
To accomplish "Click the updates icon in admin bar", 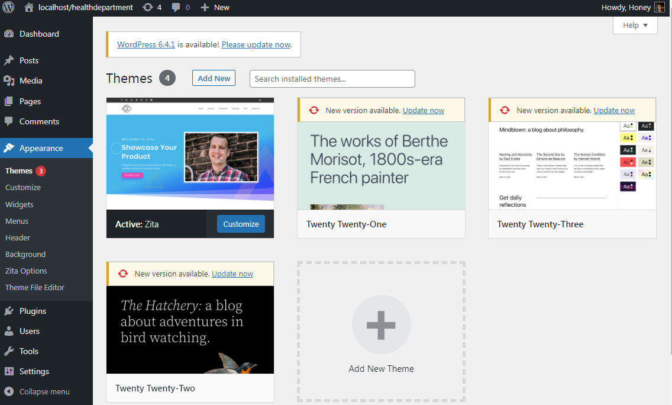I will pyautogui.click(x=147, y=8).
